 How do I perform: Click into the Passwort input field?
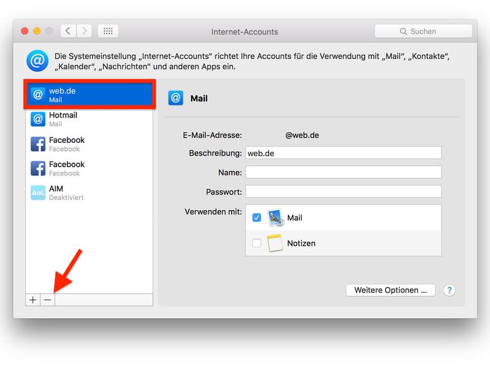click(343, 192)
